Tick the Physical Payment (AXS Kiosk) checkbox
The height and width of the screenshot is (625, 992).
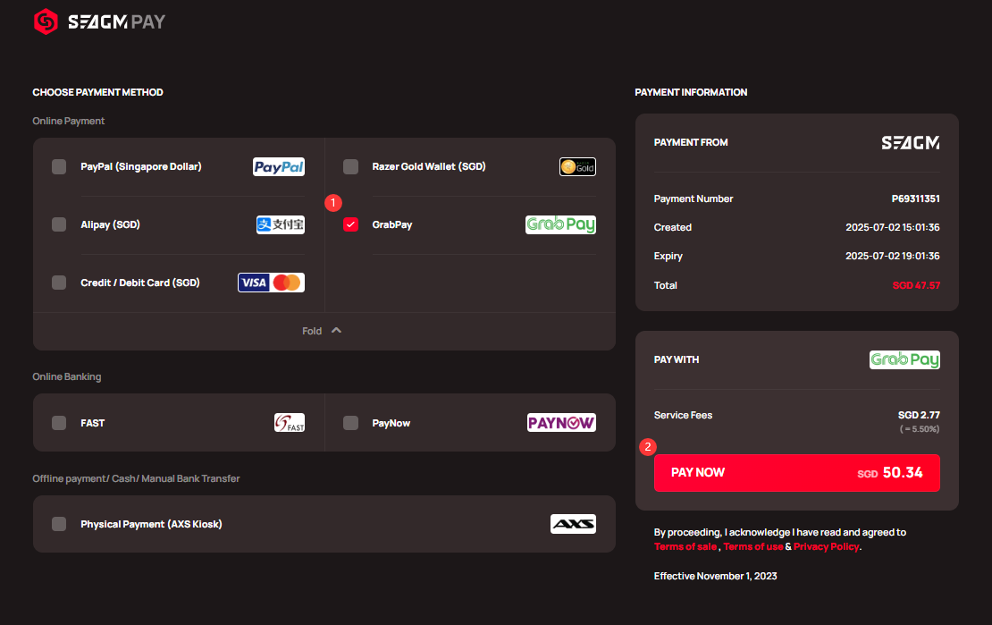coord(59,524)
